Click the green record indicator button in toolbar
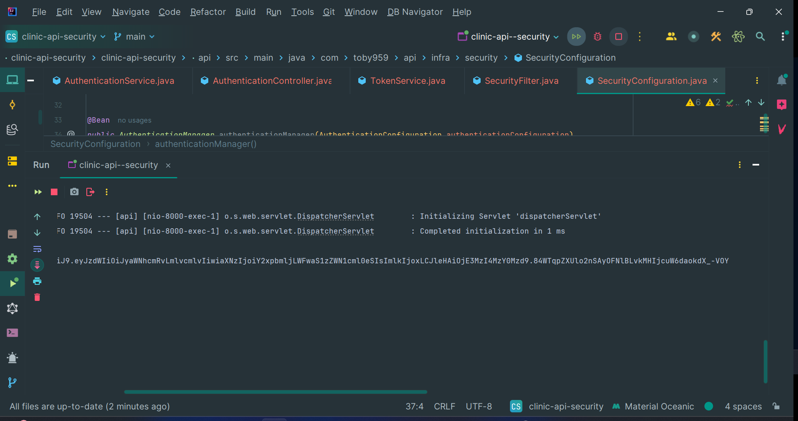This screenshot has height=421, width=798. pos(693,37)
